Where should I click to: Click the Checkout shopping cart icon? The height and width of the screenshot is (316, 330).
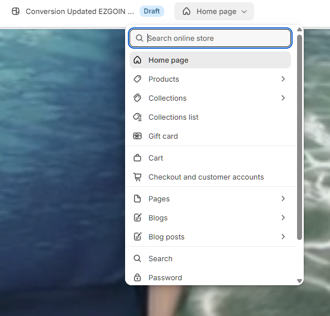(137, 177)
